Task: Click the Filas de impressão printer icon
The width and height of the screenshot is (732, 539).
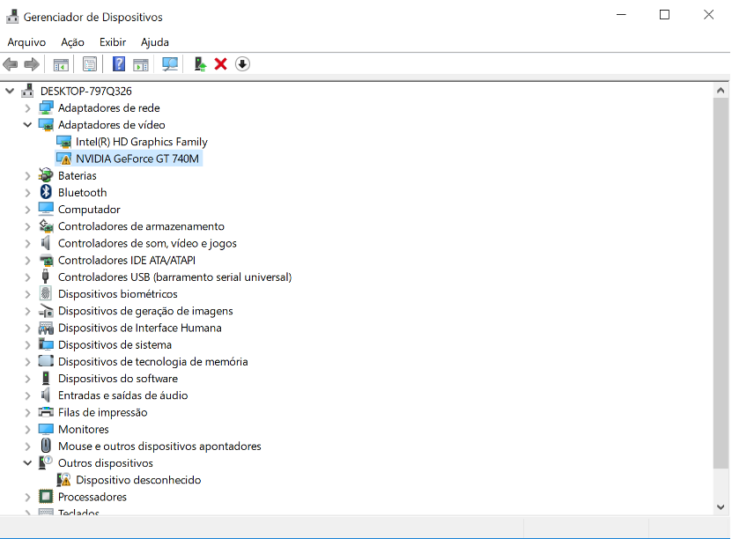Action: click(46, 412)
